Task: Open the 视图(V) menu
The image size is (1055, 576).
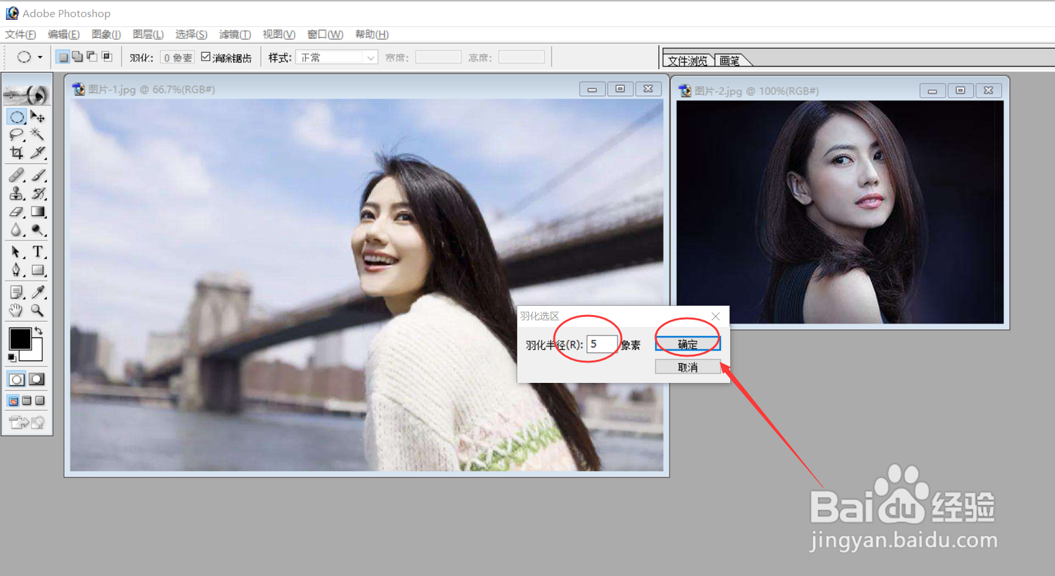Action: point(279,34)
